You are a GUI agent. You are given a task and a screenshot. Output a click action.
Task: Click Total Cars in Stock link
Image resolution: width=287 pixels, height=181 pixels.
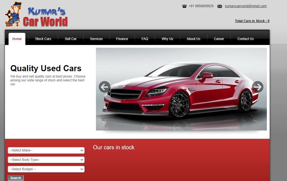(x=252, y=21)
